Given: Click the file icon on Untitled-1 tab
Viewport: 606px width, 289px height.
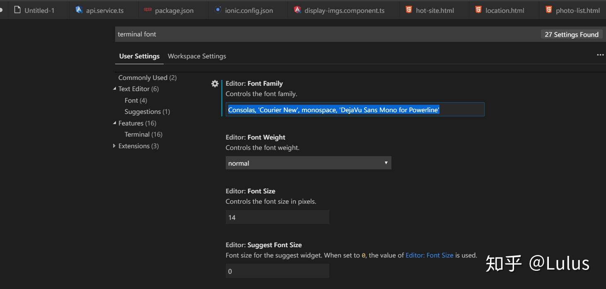Looking at the screenshot, I should pyautogui.click(x=17, y=10).
